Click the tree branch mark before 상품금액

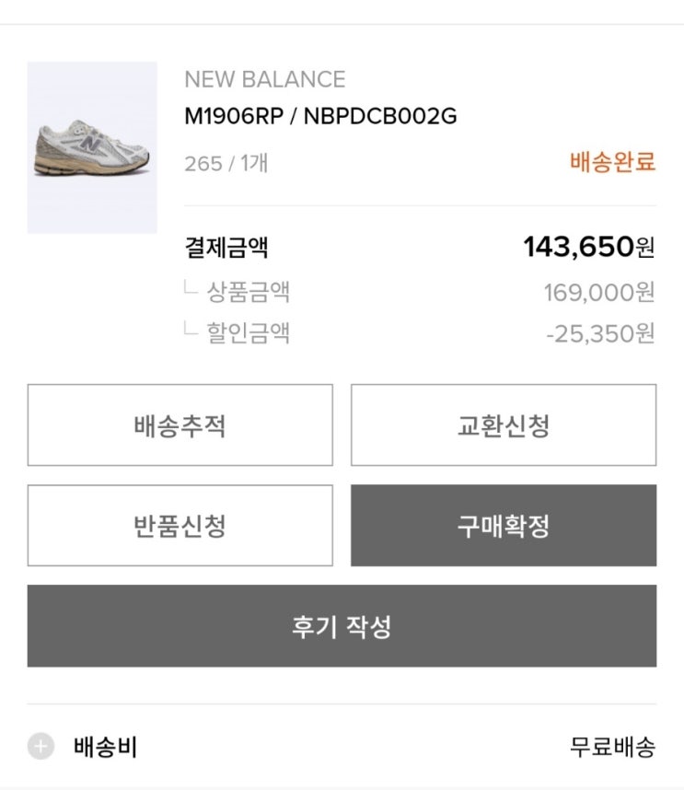pos(191,289)
